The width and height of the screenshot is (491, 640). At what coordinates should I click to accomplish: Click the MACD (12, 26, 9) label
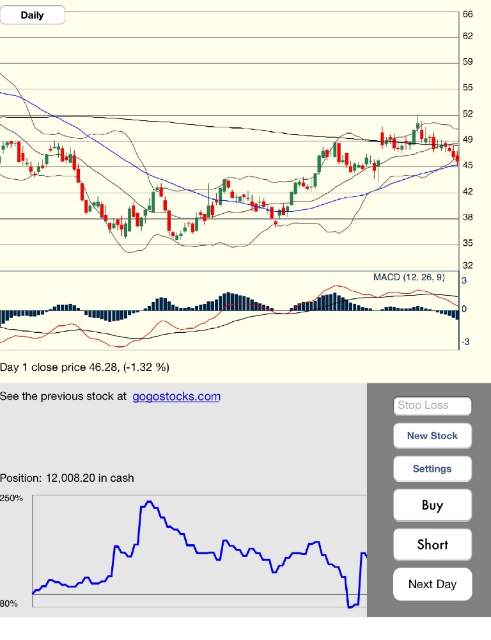tap(409, 277)
